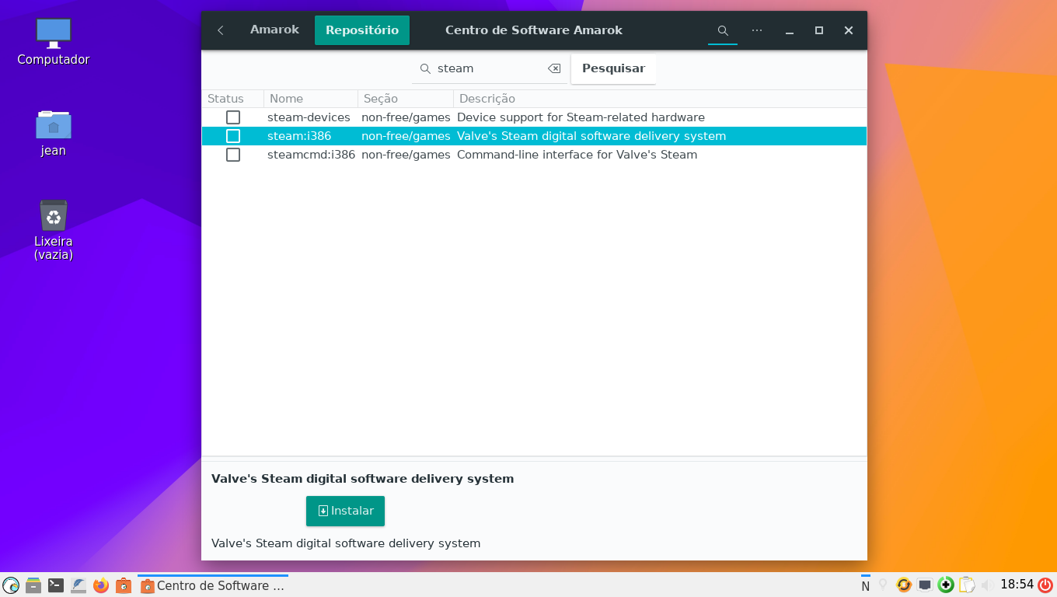1057x597 pixels.
Task: Toggle search with the header magnifier icon
Action: coord(723,30)
